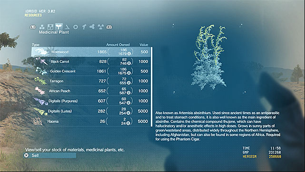Select the Wormwood row name
This screenshot has width=305, height=172.
60,52
